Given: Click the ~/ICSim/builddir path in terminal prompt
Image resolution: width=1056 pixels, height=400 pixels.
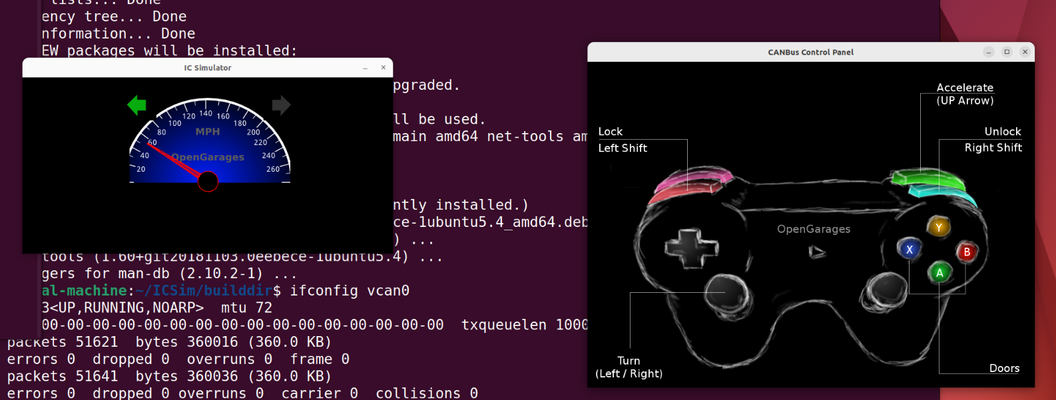Looking at the screenshot, I should click(204, 291).
